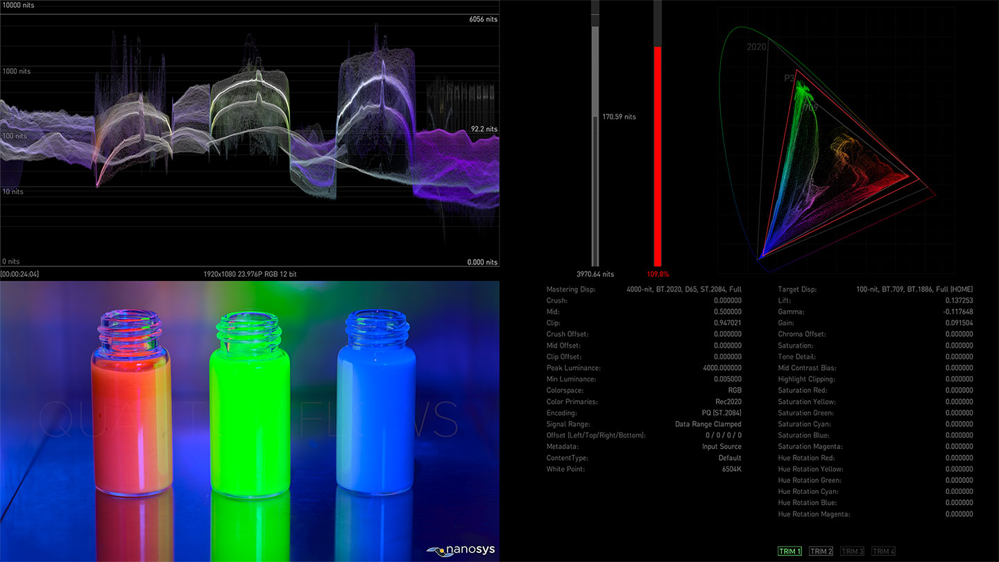
Task: Click the P3 label in gamut chart
Action: click(x=789, y=78)
